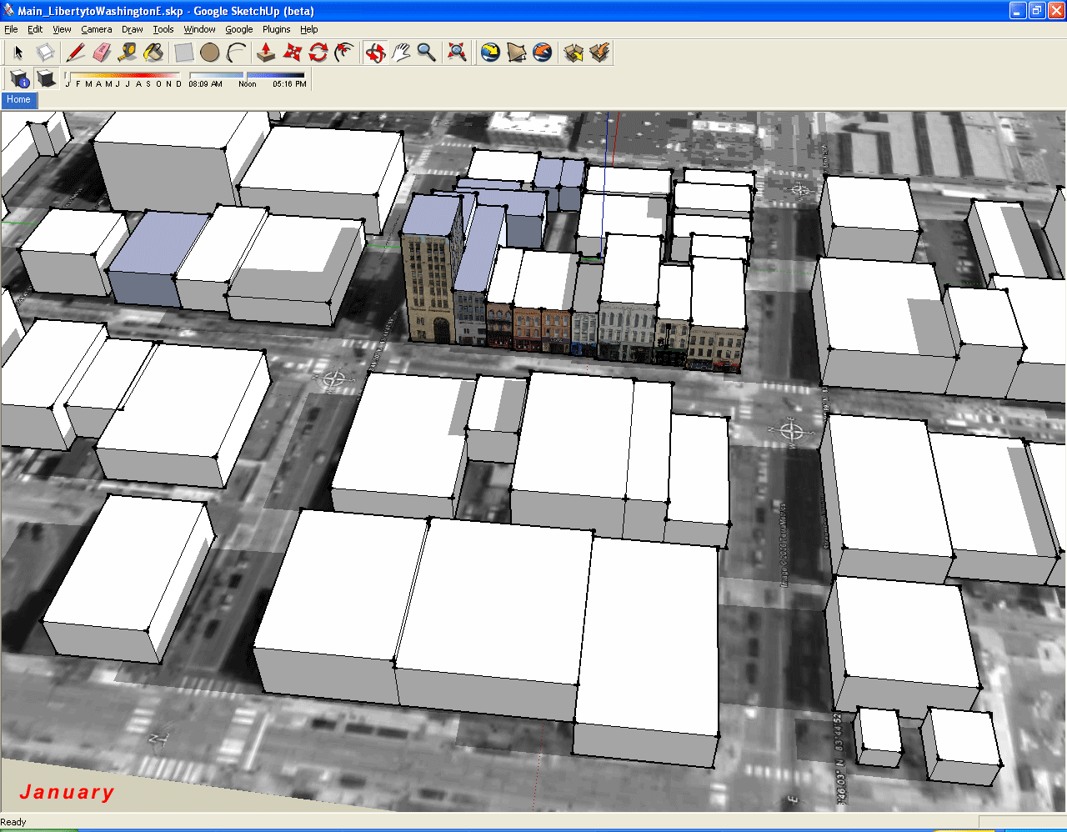Switch to the Home scene tab

point(18,100)
